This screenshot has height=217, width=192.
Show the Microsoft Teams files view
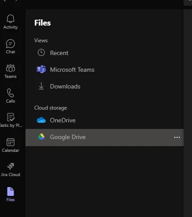click(105, 70)
